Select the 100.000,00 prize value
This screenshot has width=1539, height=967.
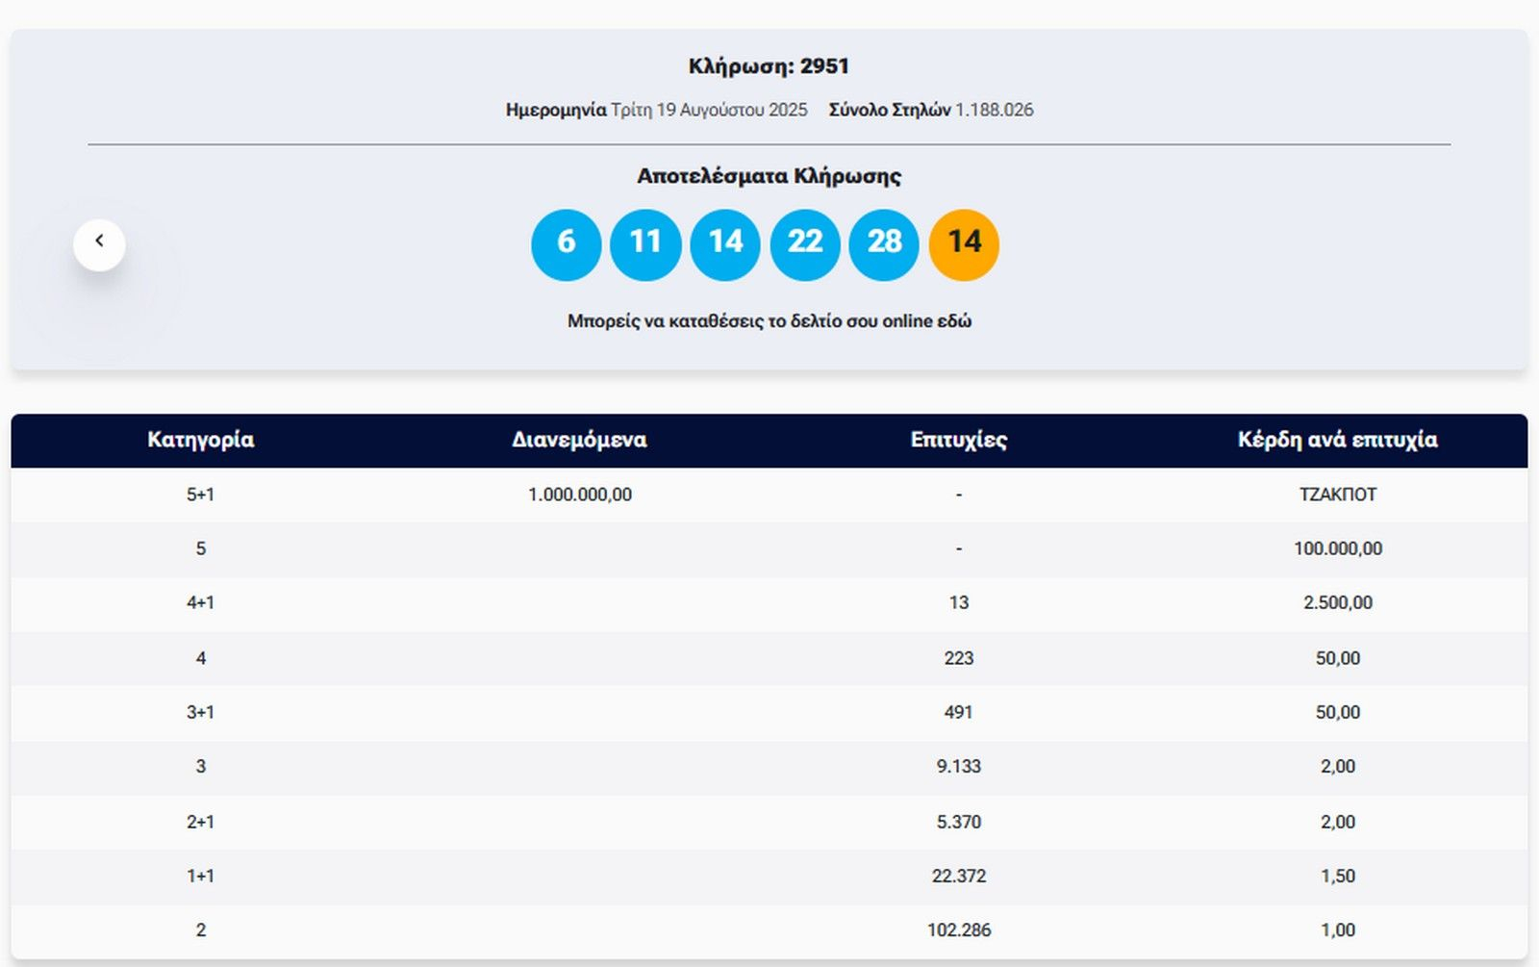1337,548
